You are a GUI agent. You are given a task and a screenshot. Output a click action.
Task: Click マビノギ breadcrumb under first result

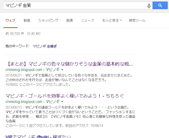pyautogui.click(x=53, y=70)
